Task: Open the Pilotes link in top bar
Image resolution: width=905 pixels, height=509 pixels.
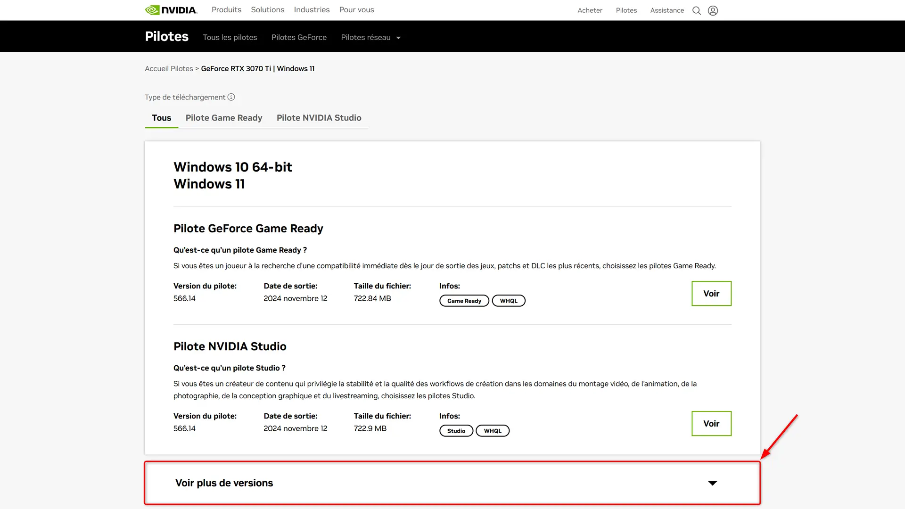Action: [626, 10]
